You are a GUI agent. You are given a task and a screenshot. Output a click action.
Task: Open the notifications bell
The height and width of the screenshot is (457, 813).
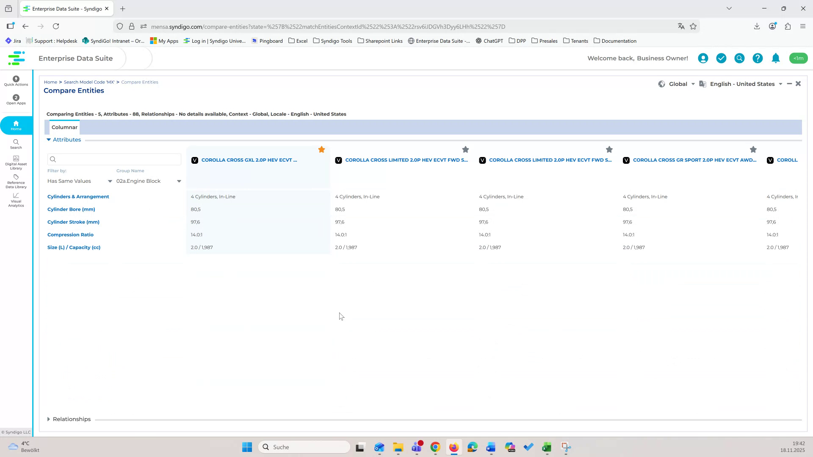coord(776,58)
